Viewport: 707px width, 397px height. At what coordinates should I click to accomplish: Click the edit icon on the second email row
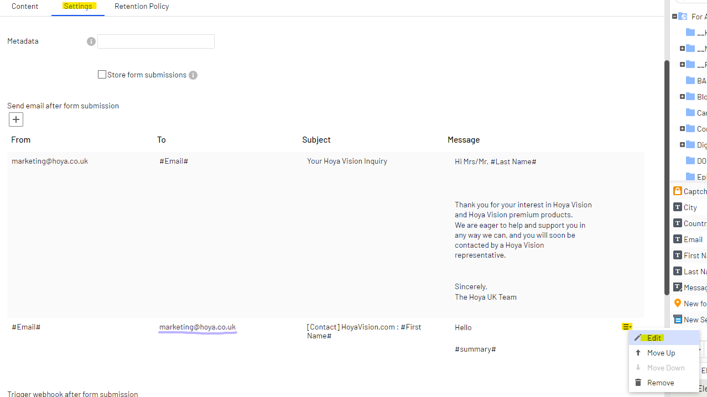(x=627, y=326)
